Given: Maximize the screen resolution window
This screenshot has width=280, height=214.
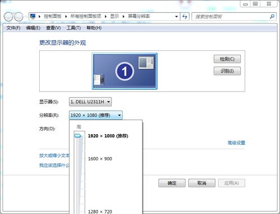Looking at the screenshot, I should [x=255, y=4].
